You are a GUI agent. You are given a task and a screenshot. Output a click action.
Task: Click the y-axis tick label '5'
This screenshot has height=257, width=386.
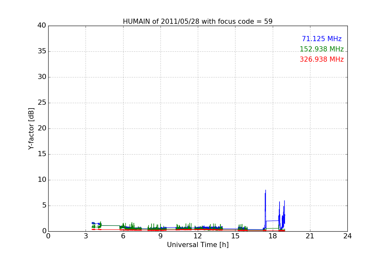(44, 206)
